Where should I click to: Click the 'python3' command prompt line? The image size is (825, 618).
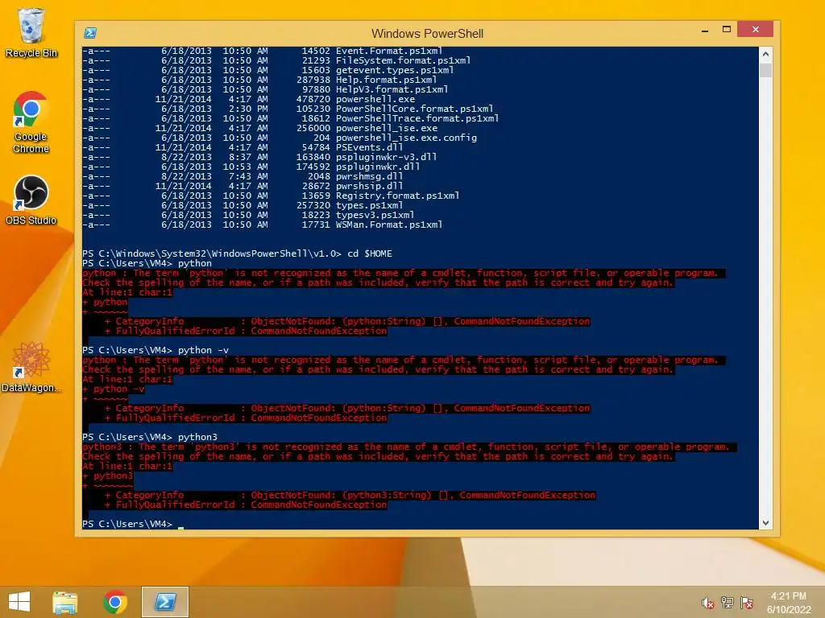[x=150, y=437]
